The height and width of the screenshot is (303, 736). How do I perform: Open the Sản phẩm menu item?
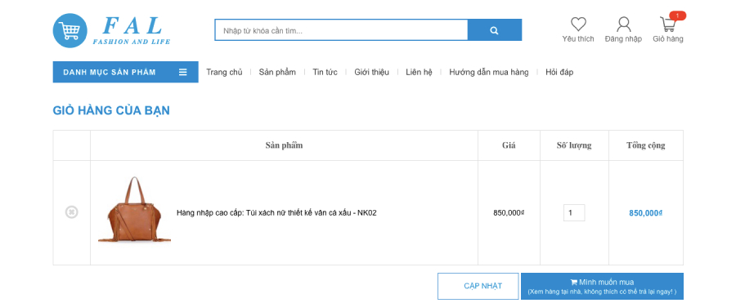[x=277, y=72]
